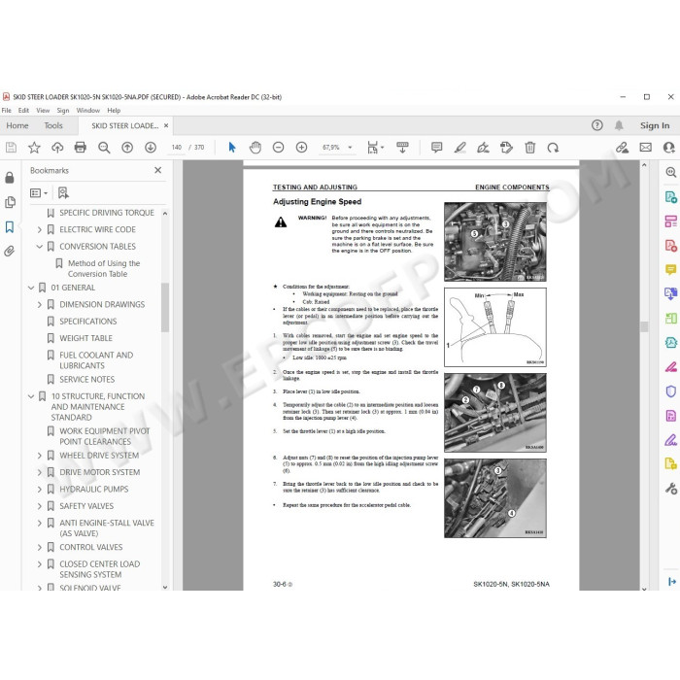Close the Bookmarks panel
The width and height of the screenshot is (680, 680).
[157, 170]
